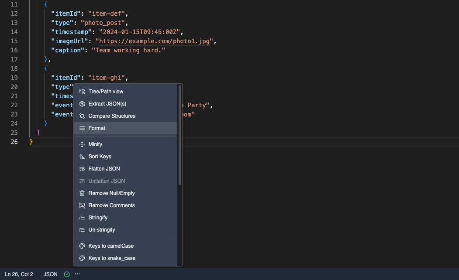The image size is (459, 280).
Task: Click the Remove Null/Empty trash icon
Action: point(82,193)
